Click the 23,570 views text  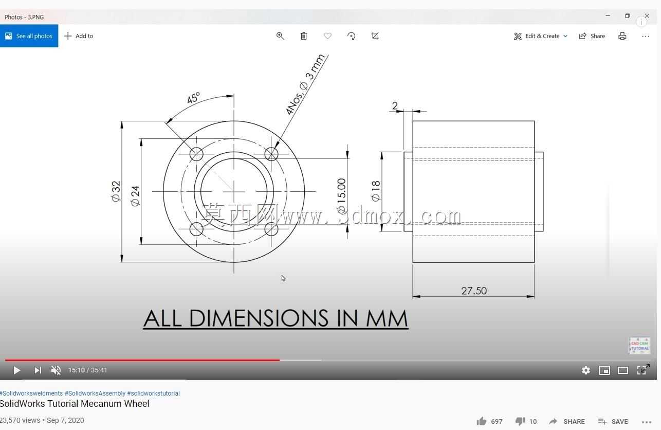(20, 420)
